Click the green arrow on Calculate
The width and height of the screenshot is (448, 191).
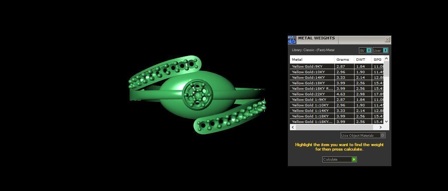coord(354,159)
